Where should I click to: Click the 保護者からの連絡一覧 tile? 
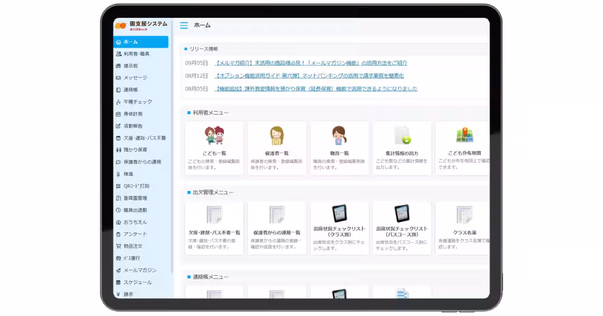pyautogui.click(x=277, y=228)
